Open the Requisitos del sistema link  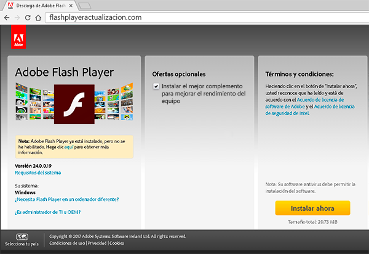tap(38, 173)
